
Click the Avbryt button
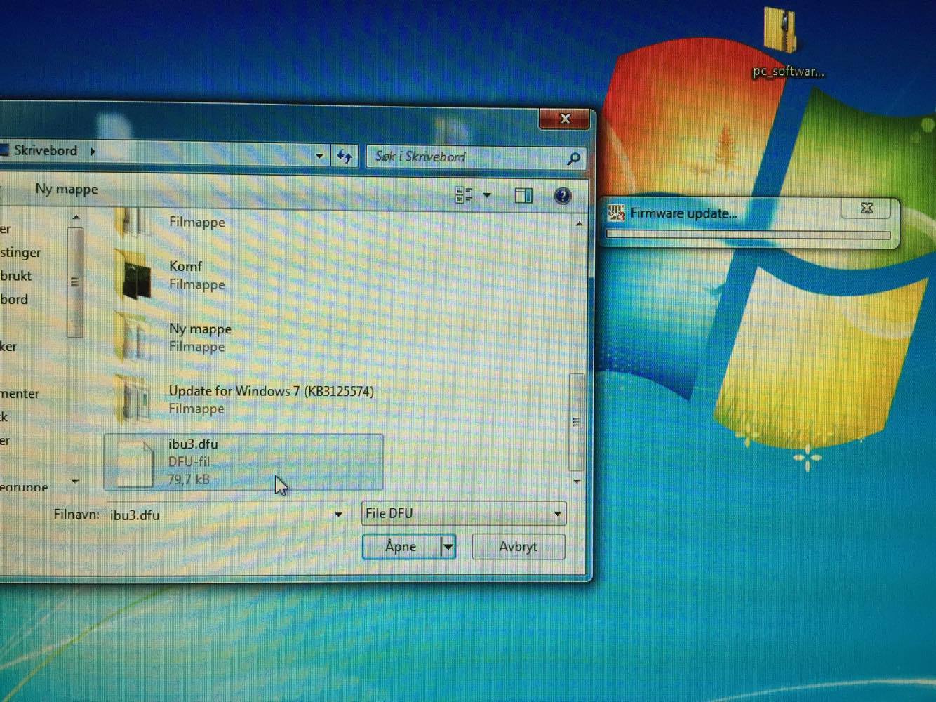coord(518,546)
